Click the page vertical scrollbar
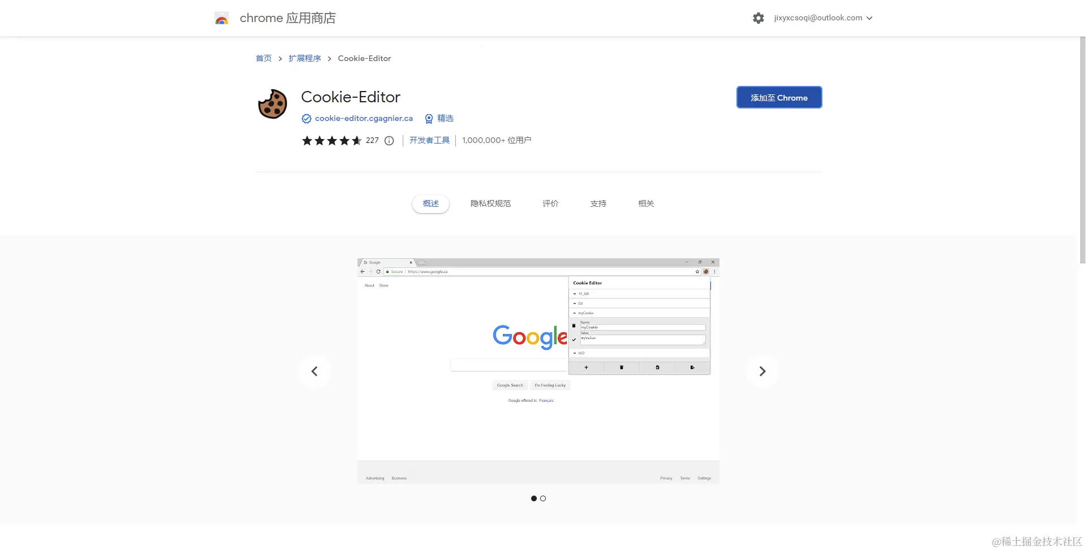Viewport: 1086px width, 551px height. coord(1082,150)
